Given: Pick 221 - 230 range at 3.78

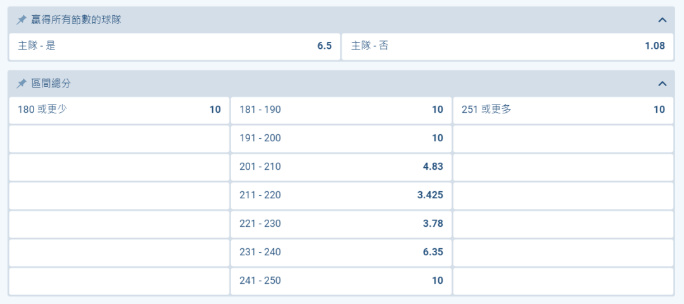Looking at the screenshot, I should (x=341, y=224).
